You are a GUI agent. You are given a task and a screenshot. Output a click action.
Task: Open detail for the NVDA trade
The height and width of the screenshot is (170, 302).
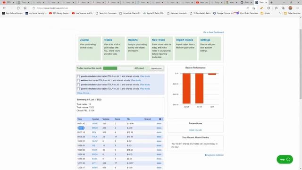pos(159,154)
